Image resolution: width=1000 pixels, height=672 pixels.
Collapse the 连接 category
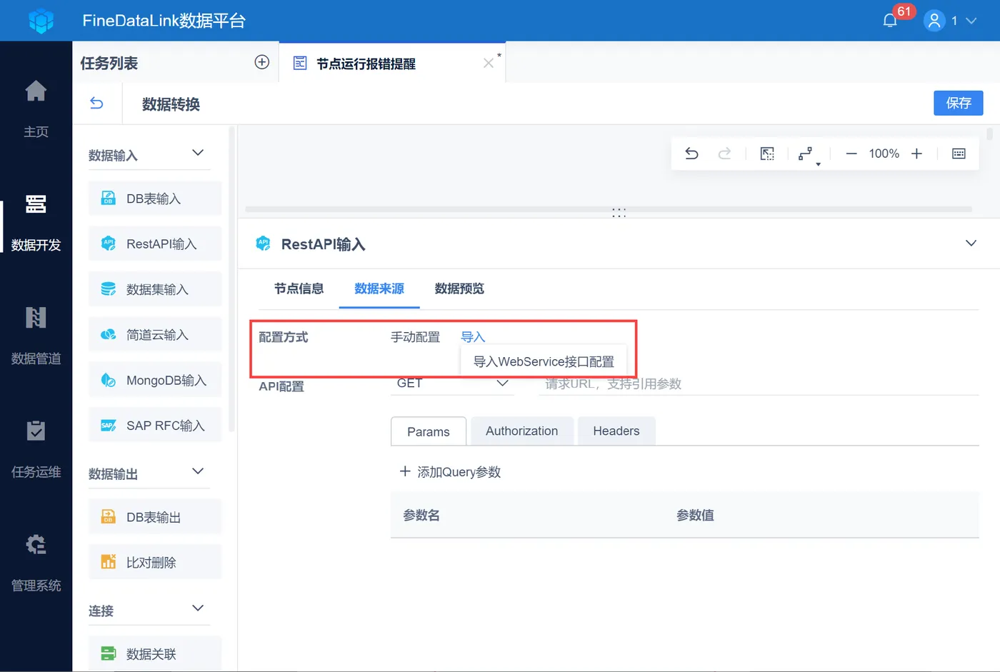tap(198, 608)
